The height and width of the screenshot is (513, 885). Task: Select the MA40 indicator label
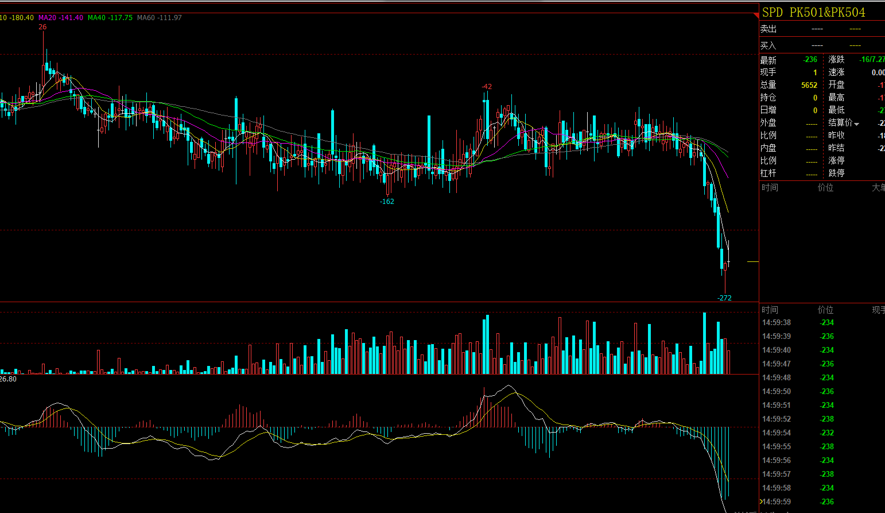click(x=110, y=18)
